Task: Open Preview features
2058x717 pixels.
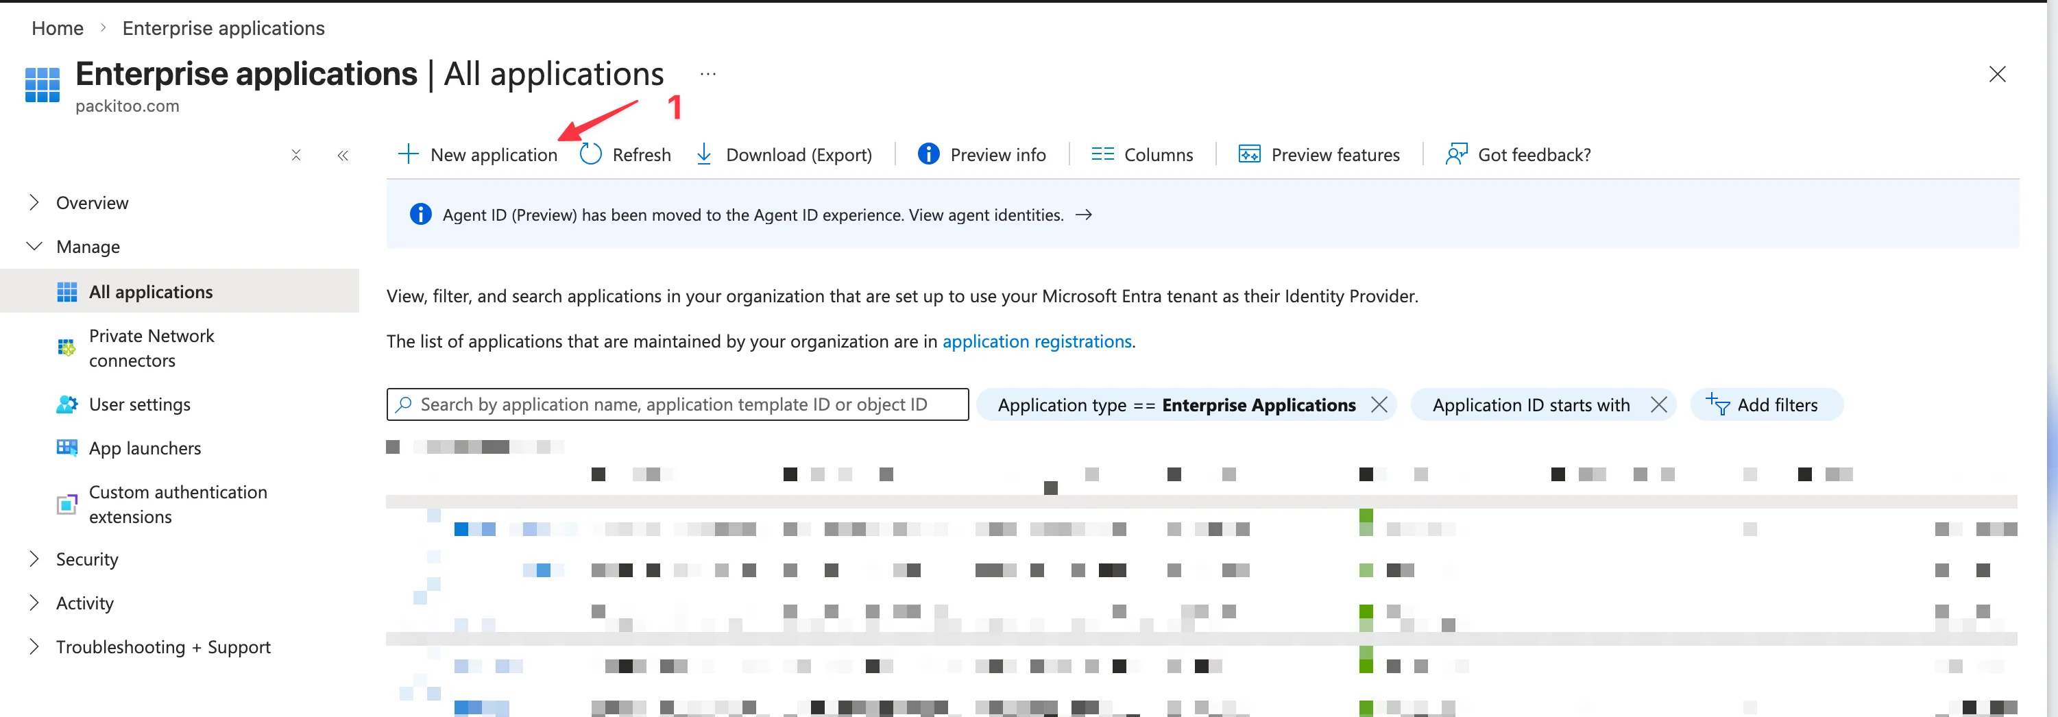Action: coord(1248,154)
